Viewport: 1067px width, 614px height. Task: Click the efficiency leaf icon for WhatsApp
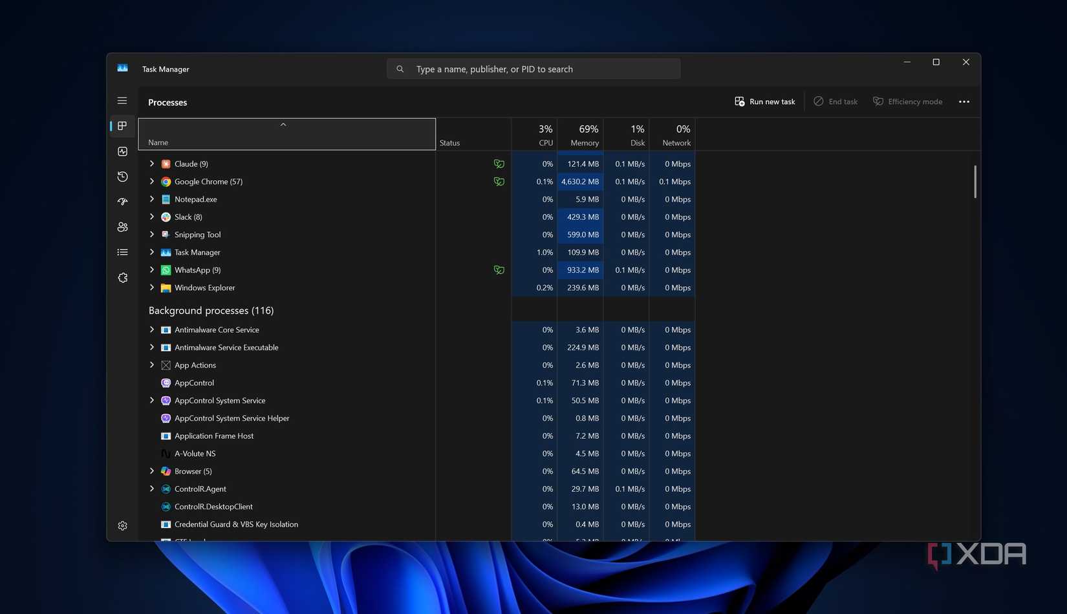(499, 270)
